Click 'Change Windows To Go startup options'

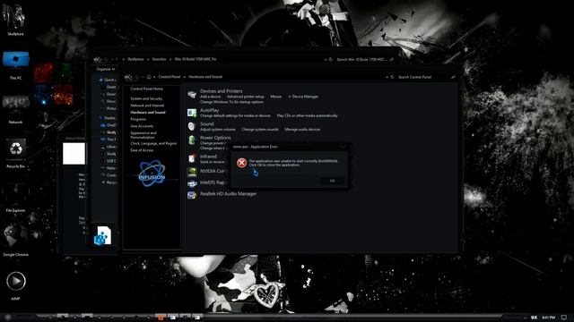coord(231,102)
